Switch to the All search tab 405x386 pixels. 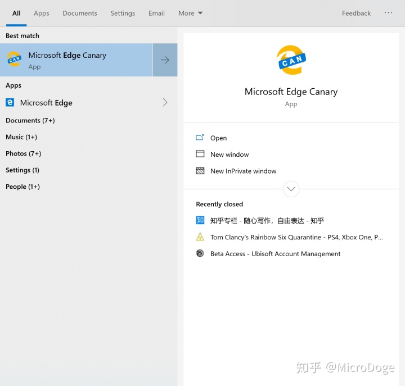[x=16, y=13]
